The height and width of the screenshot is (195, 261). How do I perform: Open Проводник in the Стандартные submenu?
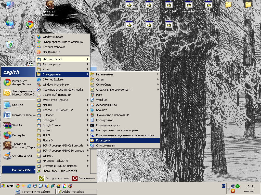(125, 140)
